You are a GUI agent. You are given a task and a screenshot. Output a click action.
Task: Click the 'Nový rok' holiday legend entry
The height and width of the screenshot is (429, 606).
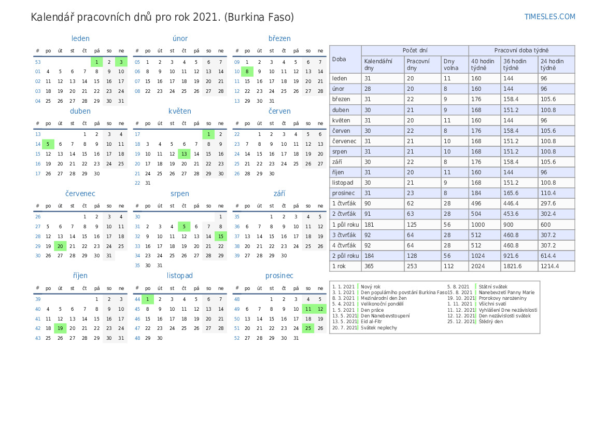(371, 286)
